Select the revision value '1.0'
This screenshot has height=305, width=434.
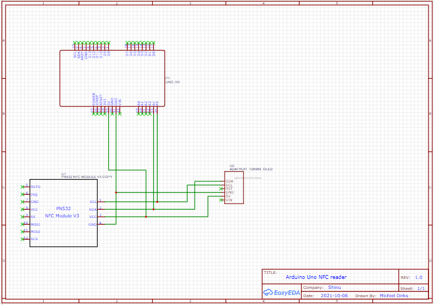[x=418, y=277]
